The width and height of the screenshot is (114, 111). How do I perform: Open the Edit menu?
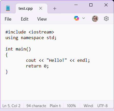pos(25,19)
